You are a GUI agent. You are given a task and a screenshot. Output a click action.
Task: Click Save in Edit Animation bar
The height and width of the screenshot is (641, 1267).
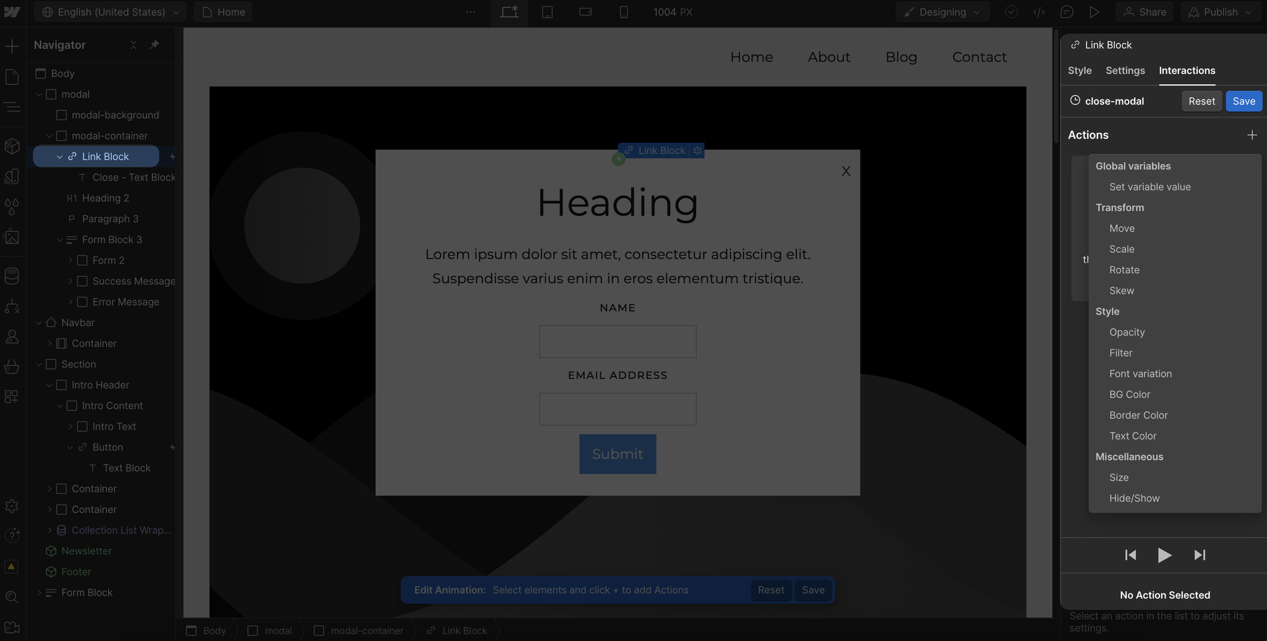click(x=813, y=590)
